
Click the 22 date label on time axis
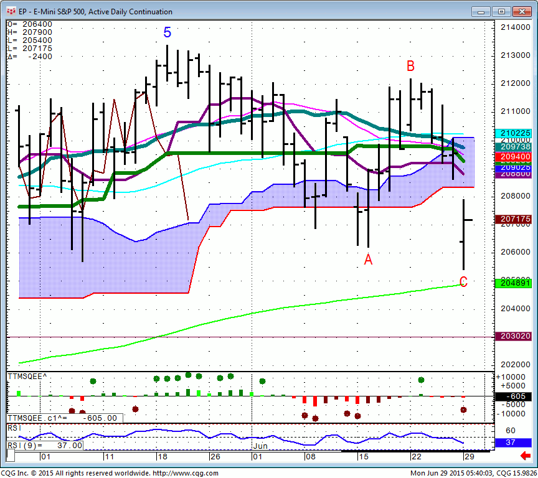point(416,457)
